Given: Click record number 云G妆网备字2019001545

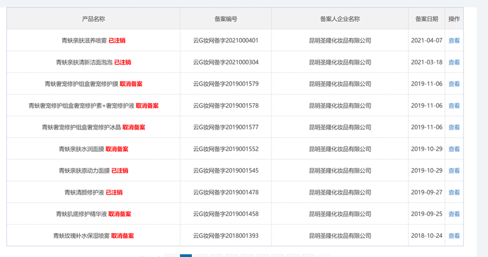Looking at the screenshot, I should tap(225, 171).
